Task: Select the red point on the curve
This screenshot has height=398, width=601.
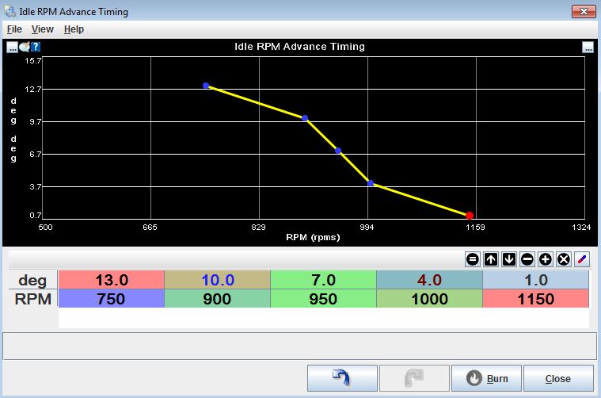Action: [470, 216]
